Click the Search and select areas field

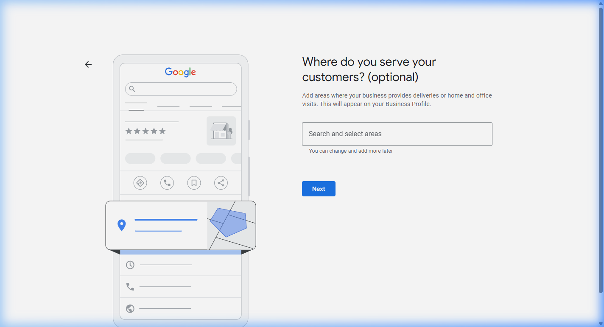(x=397, y=134)
